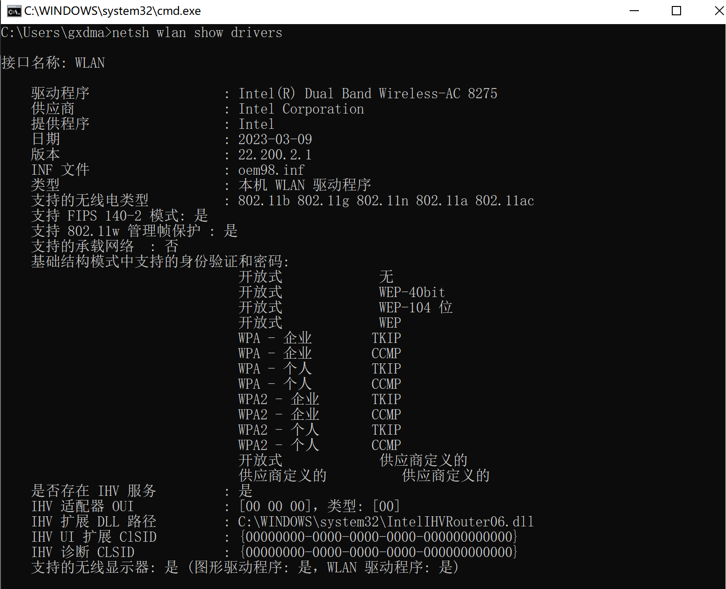726x589 pixels.
Task: Click the IHV OUI value [00 00 00]
Action: click(x=275, y=506)
